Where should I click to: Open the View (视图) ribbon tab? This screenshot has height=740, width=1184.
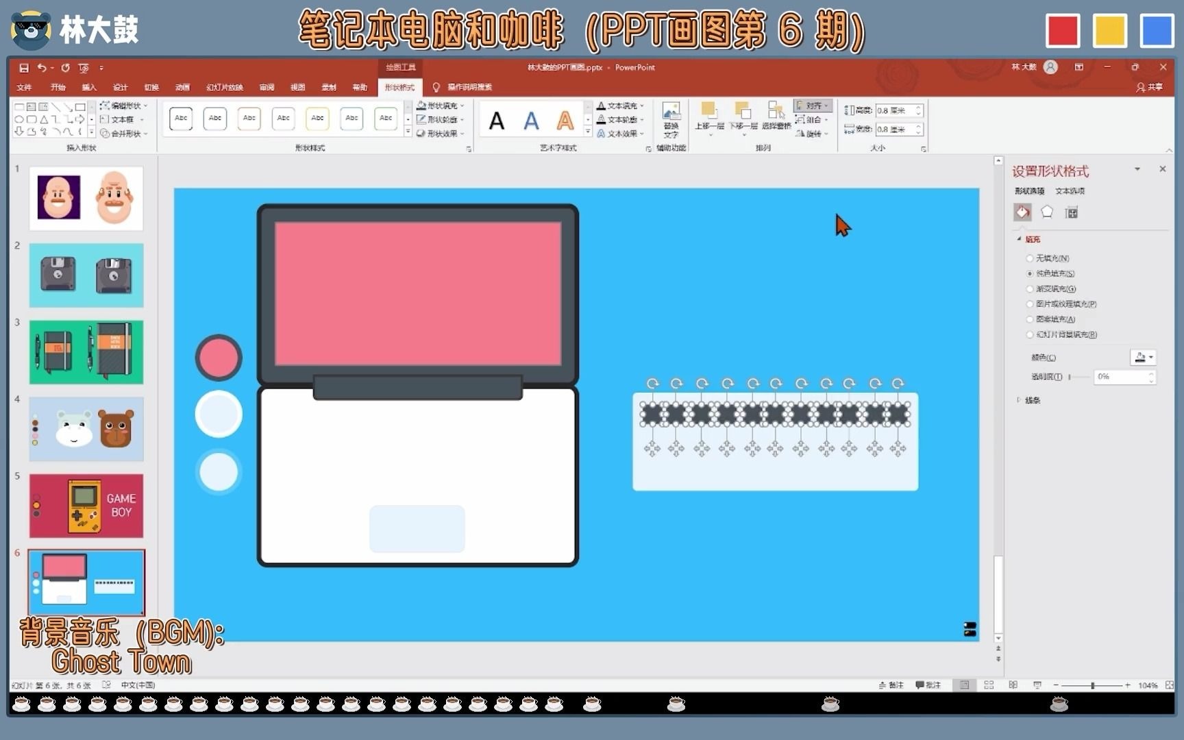[297, 87]
